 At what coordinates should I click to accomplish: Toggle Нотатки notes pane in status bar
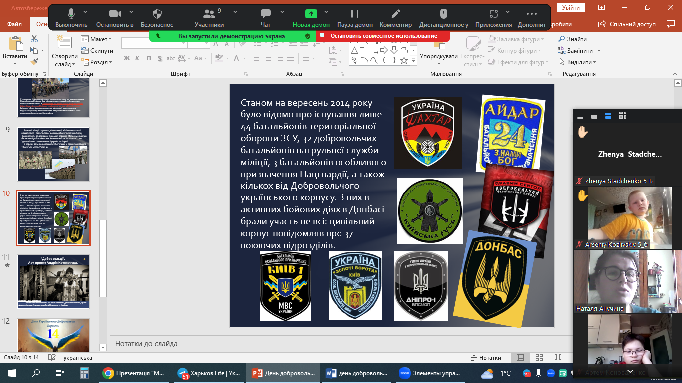coord(486,358)
